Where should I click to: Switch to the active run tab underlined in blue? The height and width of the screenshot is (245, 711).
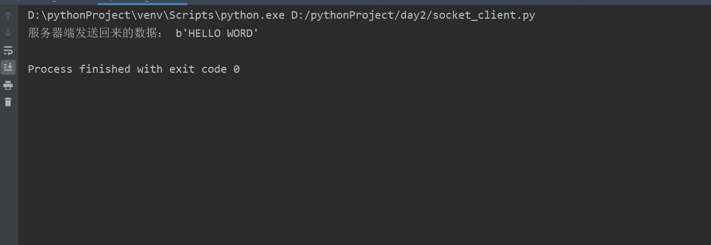click(142, 2)
